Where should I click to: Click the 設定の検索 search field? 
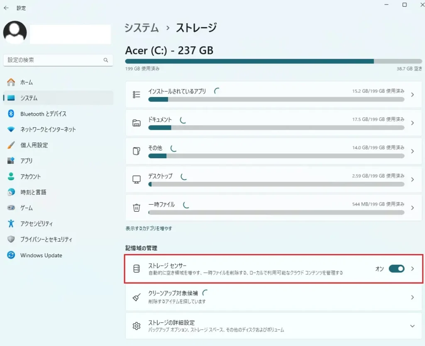click(58, 60)
